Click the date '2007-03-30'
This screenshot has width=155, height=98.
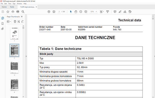click(x=66, y=30)
